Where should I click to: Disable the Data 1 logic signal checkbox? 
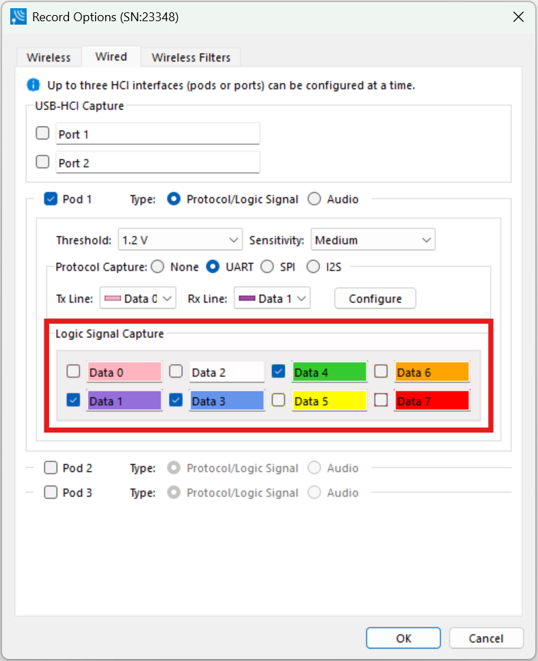click(x=73, y=400)
